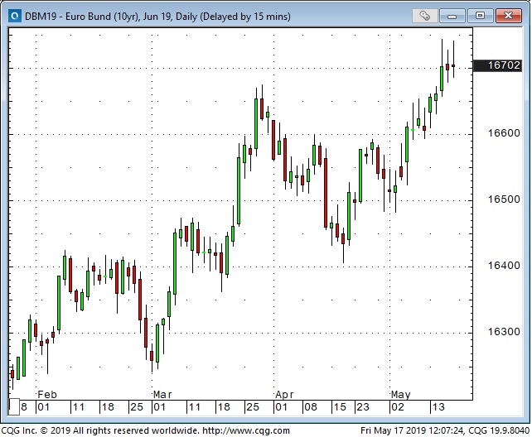532x437 pixels.
Task: Click the 16400 price axis label
Action: click(504, 265)
